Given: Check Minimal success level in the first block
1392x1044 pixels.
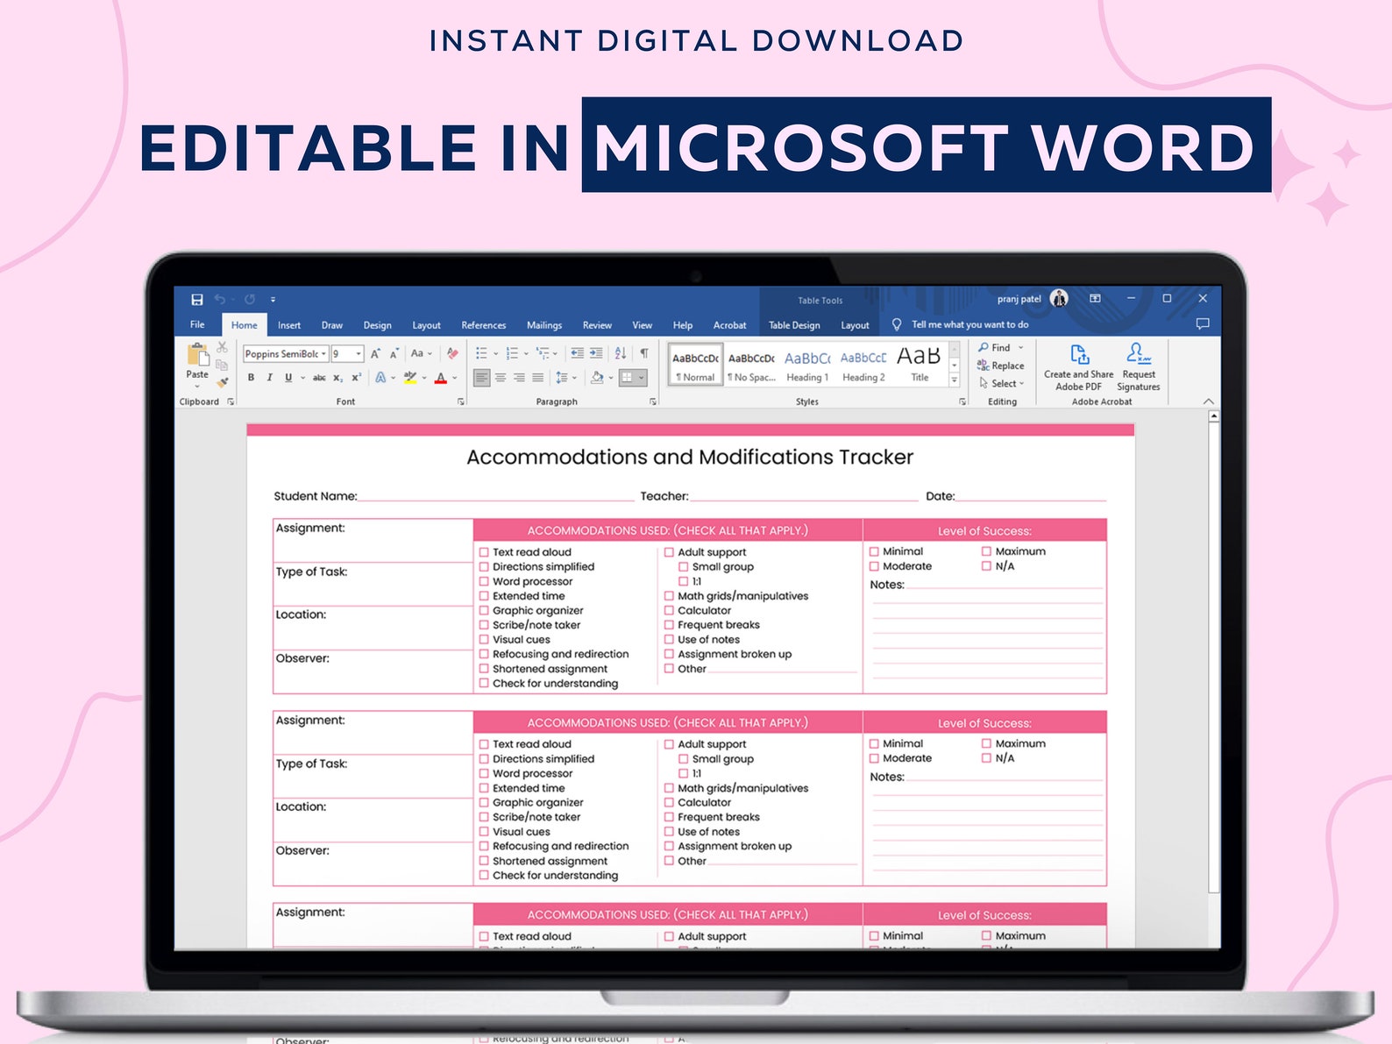Looking at the screenshot, I should pos(874,551).
